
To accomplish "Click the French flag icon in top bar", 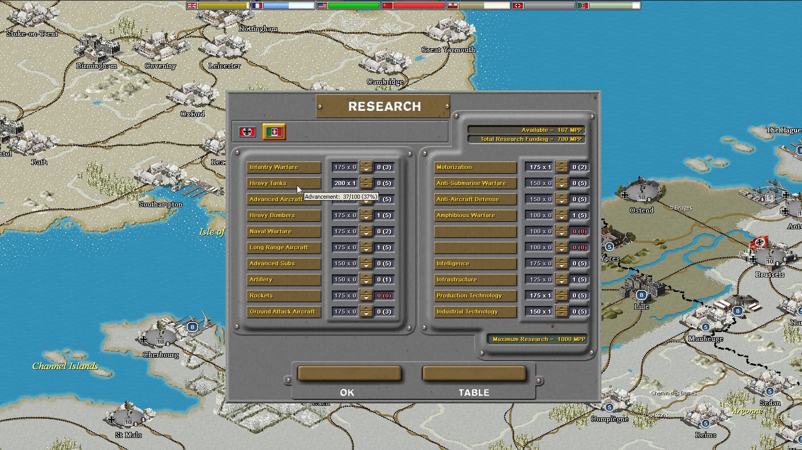I will tap(257, 6).
